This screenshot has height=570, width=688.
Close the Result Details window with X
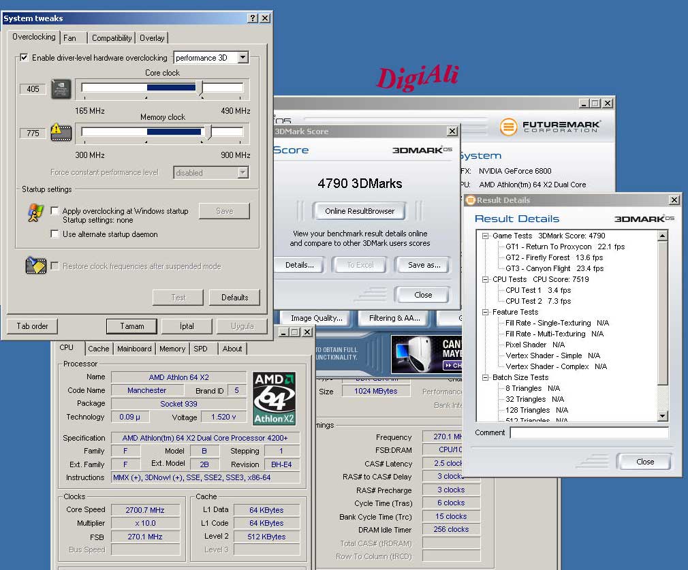point(674,200)
